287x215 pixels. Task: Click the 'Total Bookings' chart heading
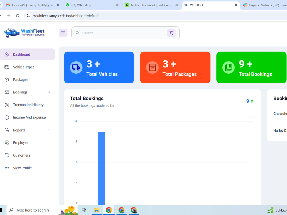coord(87,99)
